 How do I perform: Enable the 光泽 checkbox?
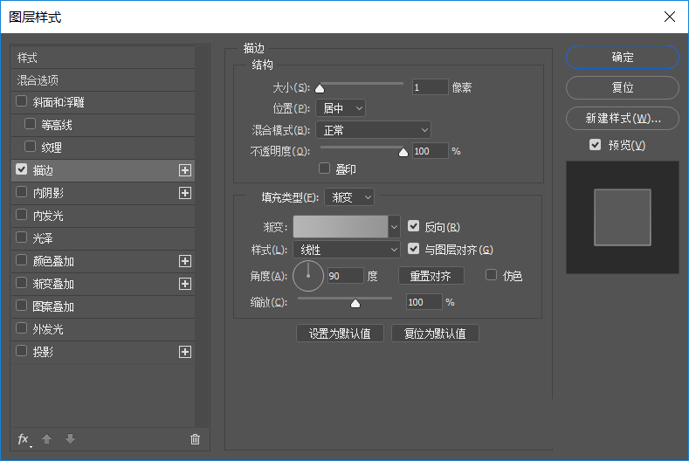(x=21, y=237)
